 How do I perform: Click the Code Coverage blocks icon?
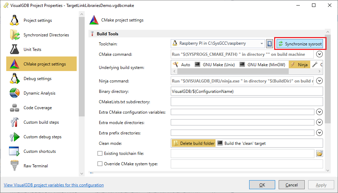click(15, 107)
